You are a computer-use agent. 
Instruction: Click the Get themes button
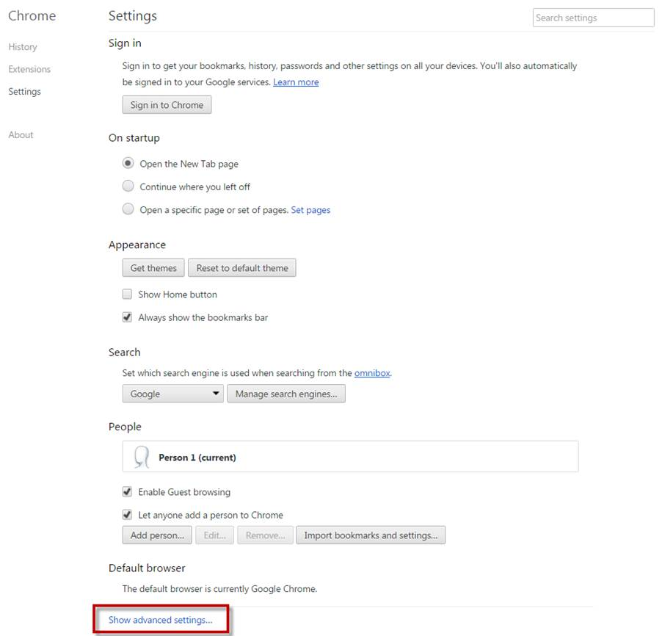[x=153, y=268]
